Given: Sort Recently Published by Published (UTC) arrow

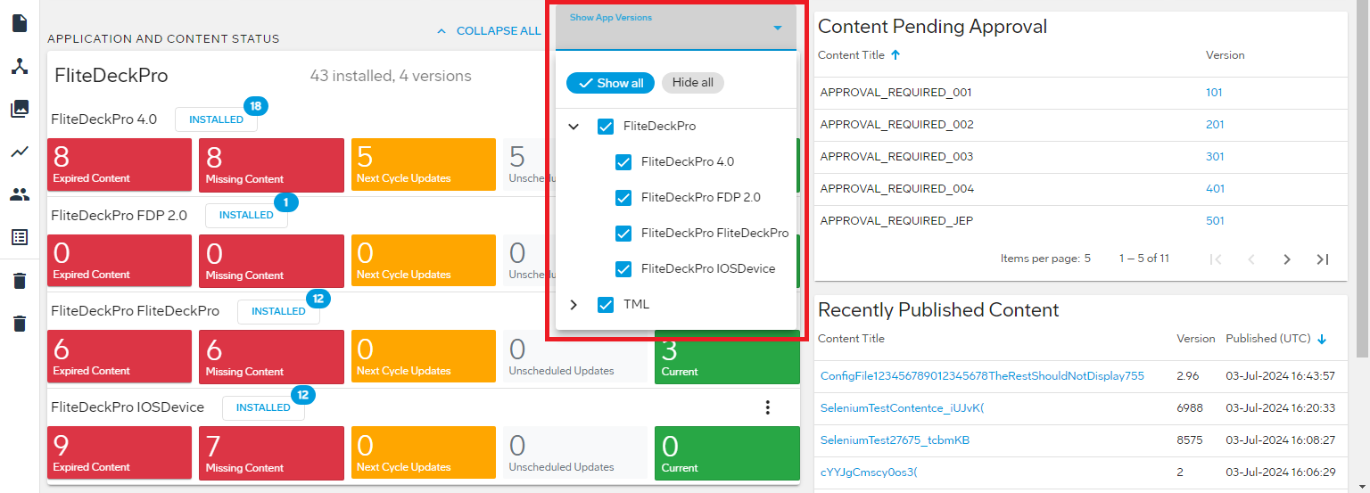Looking at the screenshot, I should tap(1322, 339).
